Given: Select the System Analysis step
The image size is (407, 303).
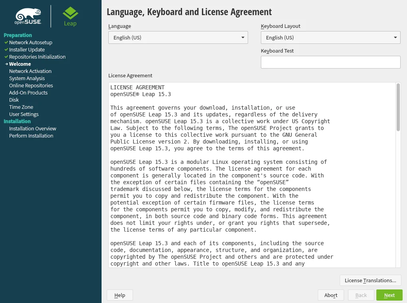Looking at the screenshot, I should coord(27,78).
